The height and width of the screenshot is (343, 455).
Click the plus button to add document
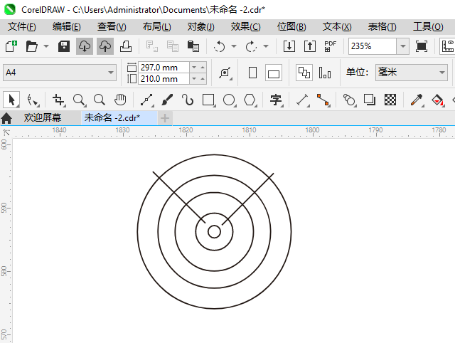[165, 117]
